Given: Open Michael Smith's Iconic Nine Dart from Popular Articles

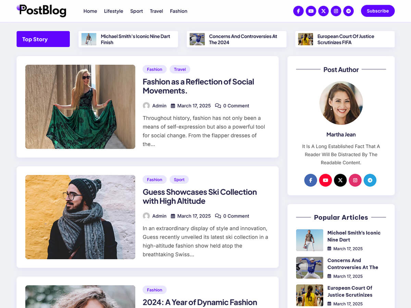Looking at the screenshot, I should click(354, 236).
